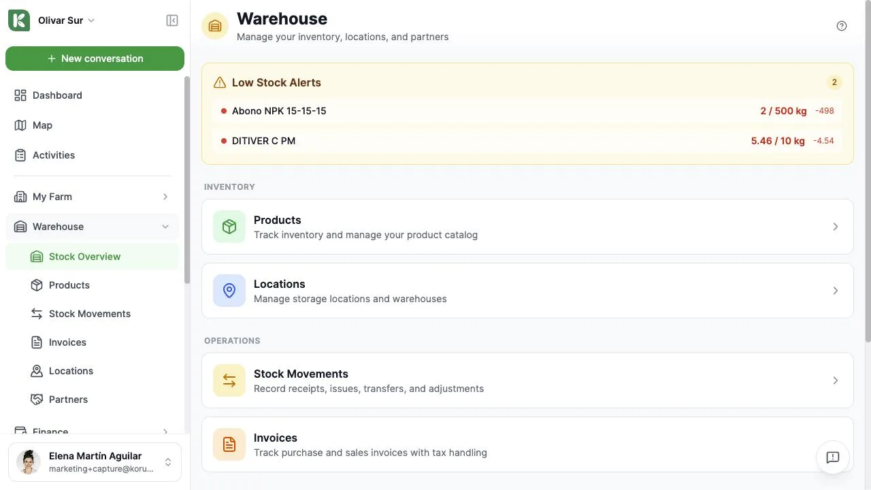Click the alert count badge 2
Viewport: 871px width, 490px height.
pos(834,82)
